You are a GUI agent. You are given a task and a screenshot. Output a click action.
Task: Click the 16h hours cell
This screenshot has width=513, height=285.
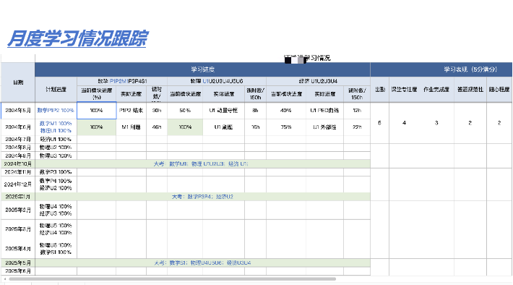tap(255, 127)
